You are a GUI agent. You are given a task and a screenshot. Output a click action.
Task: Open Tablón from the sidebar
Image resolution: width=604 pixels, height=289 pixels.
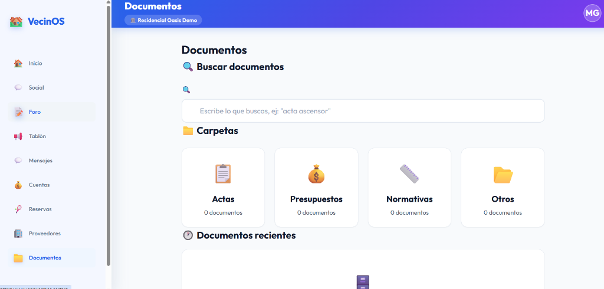[x=52, y=136]
